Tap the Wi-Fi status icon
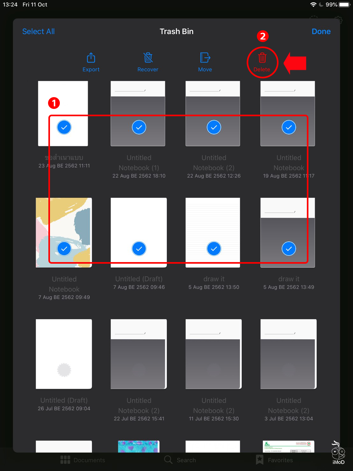353x471 pixels. pos(314,4)
